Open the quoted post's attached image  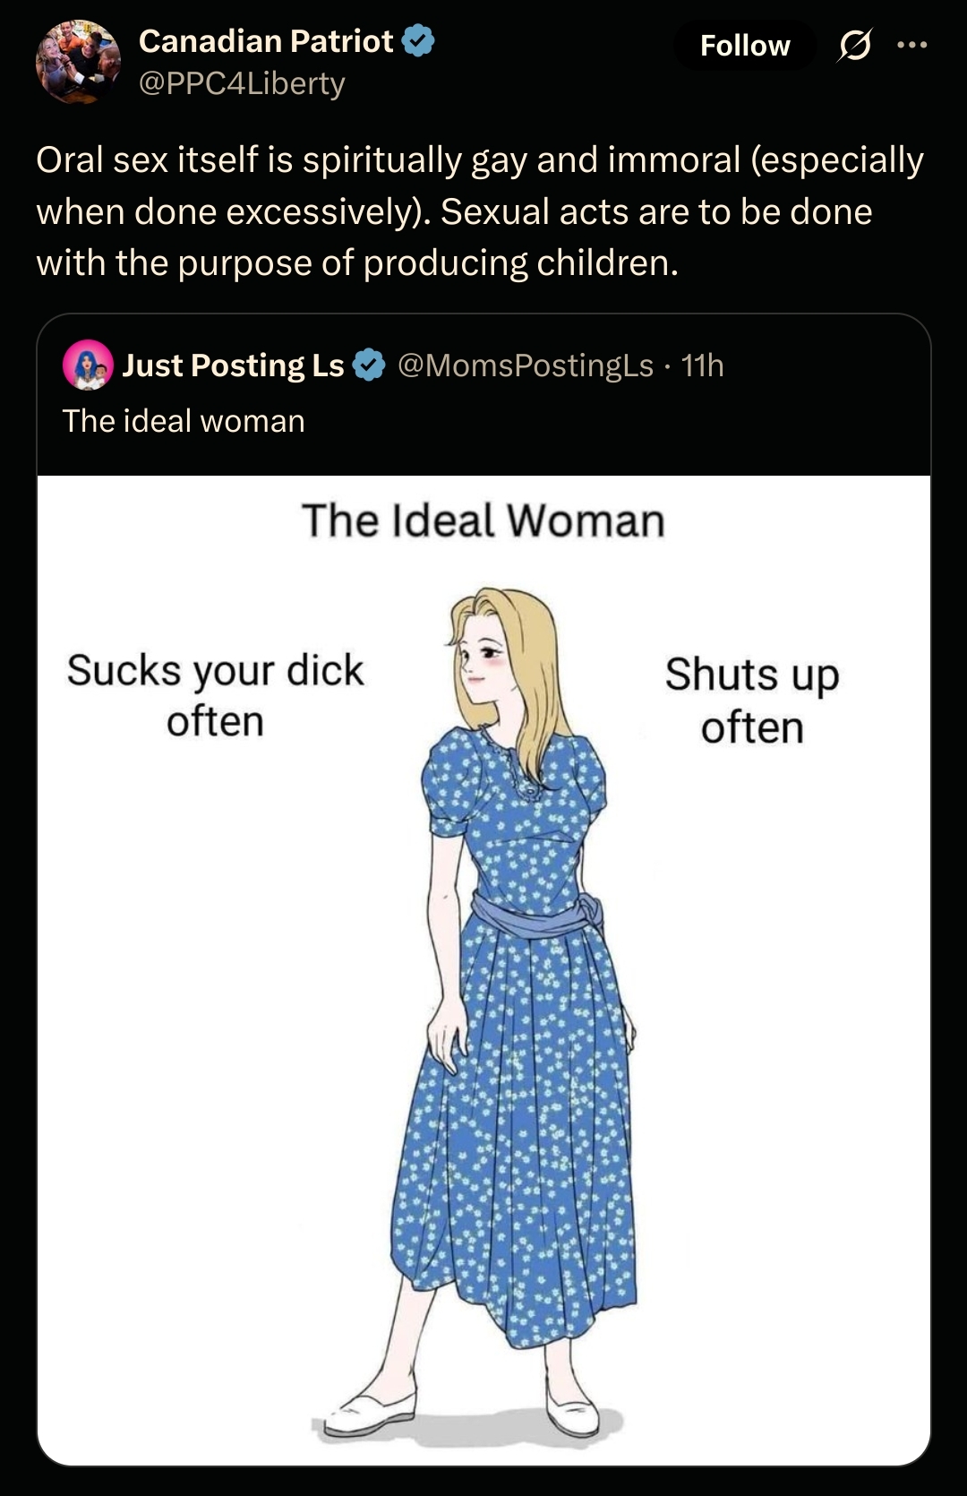click(x=483, y=970)
